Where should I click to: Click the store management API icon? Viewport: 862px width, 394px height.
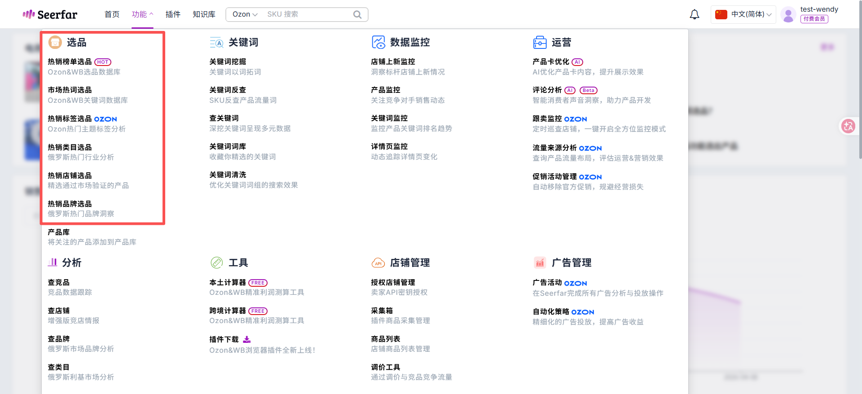pos(378,263)
